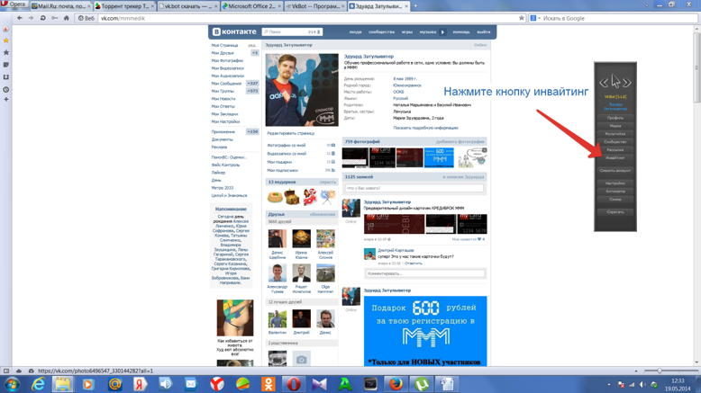Open Фотографии со мной link

coord(287,146)
